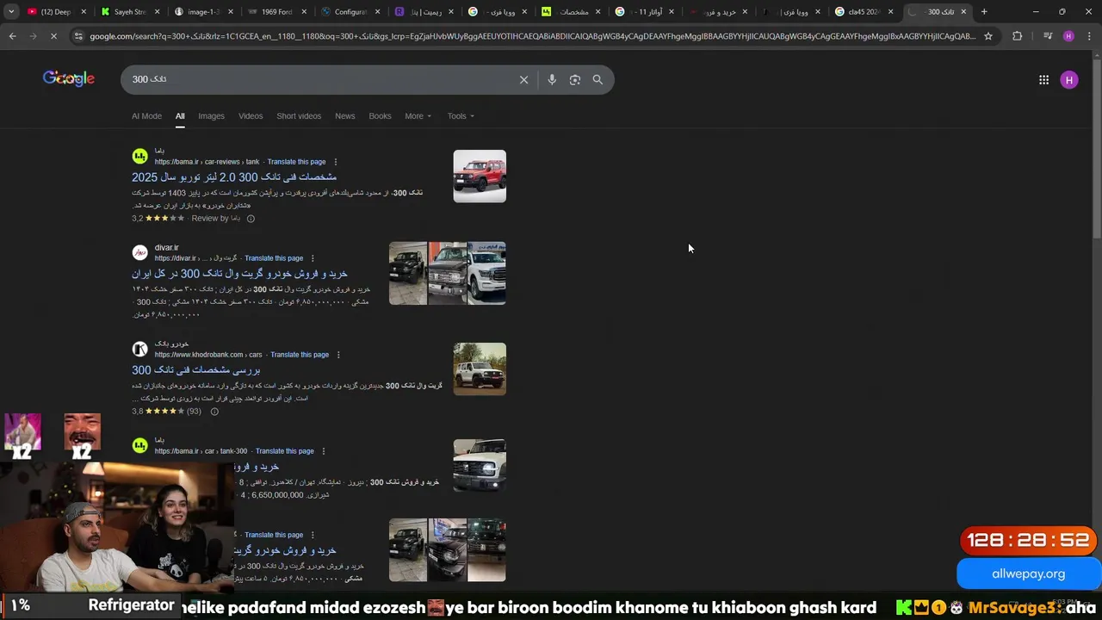Image resolution: width=1102 pixels, height=620 pixels.
Task: Clear the search box with the X icon
Action: click(x=523, y=79)
